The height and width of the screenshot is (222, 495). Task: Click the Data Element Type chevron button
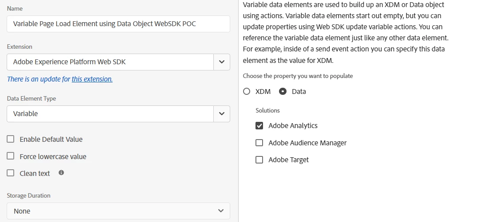pyautogui.click(x=222, y=114)
